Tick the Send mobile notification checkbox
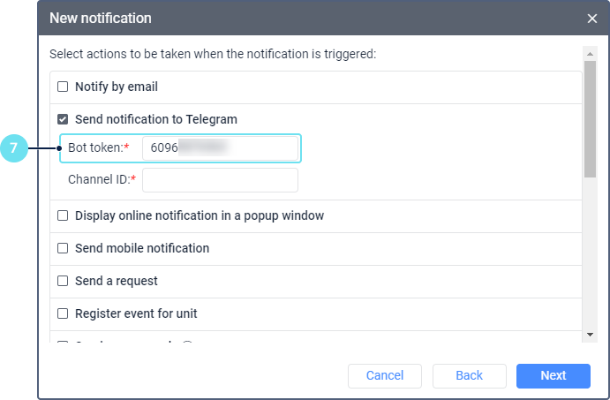 (x=63, y=248)
